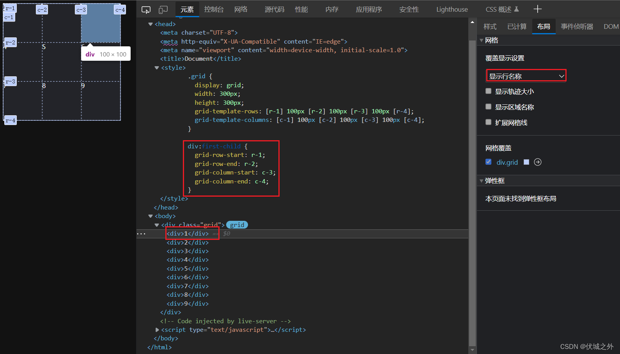Open the Lighthouse tab
This screenshot has height=354, width=620.
click(x=452, y=9)
